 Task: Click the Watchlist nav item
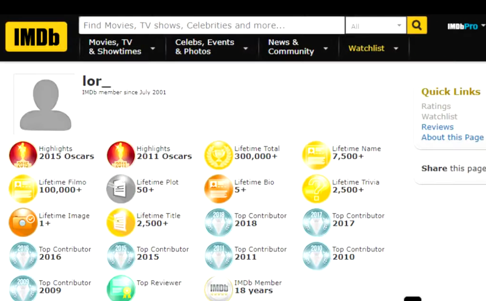coord(366,48)
